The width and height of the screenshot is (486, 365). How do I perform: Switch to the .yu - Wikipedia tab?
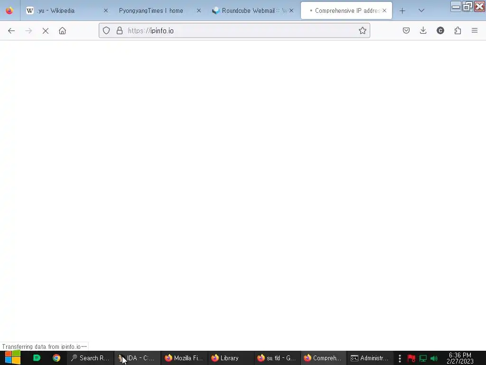(x=66, y=10)
